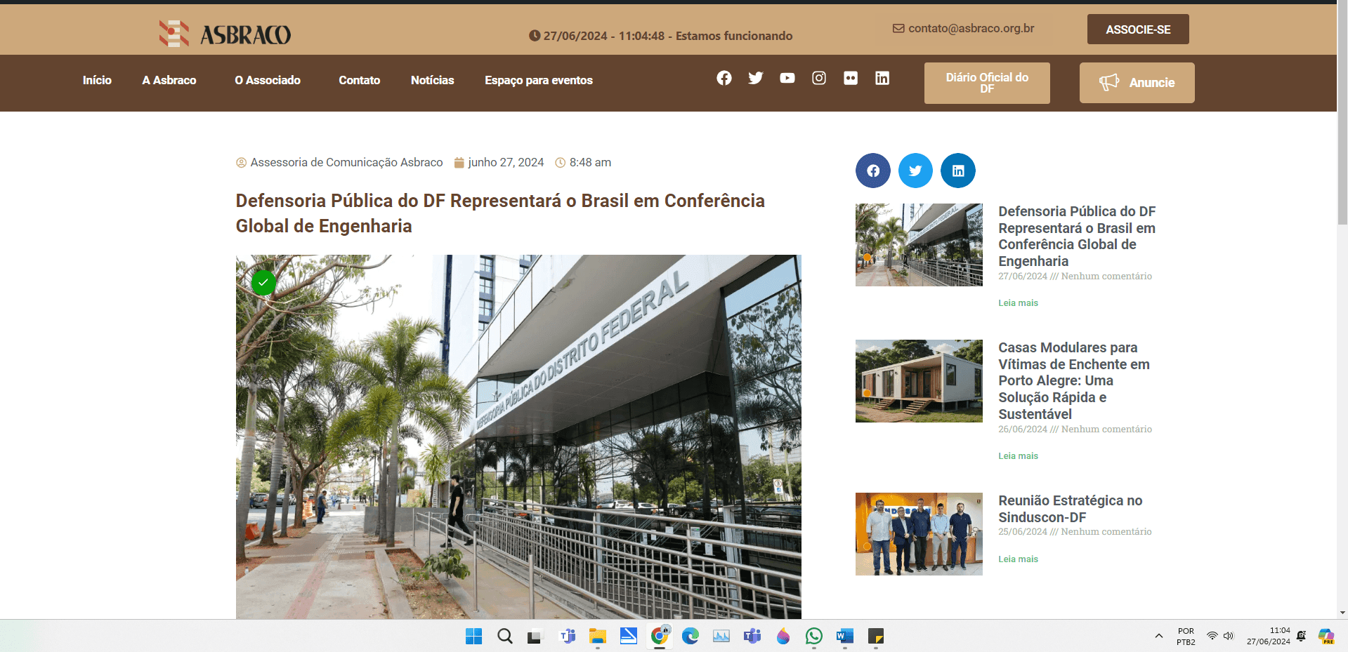The width and height of the screenshot is (1348, 652).
Task: Open Windows taskbar Search
Action: pyautogui.click(x=505, y=637)
